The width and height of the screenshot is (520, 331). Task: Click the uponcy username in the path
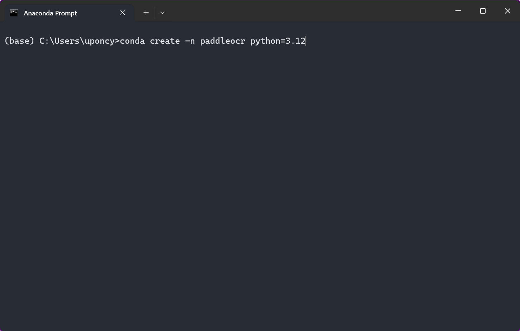99,41
